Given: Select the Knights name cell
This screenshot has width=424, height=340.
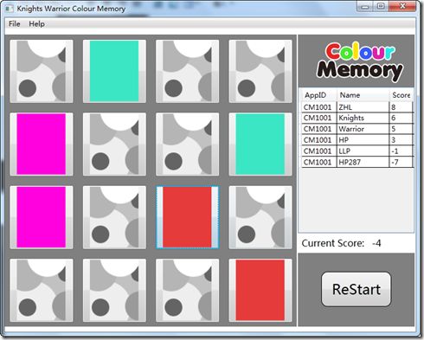Looking at the screenshot, I should (x=363, y=118).
